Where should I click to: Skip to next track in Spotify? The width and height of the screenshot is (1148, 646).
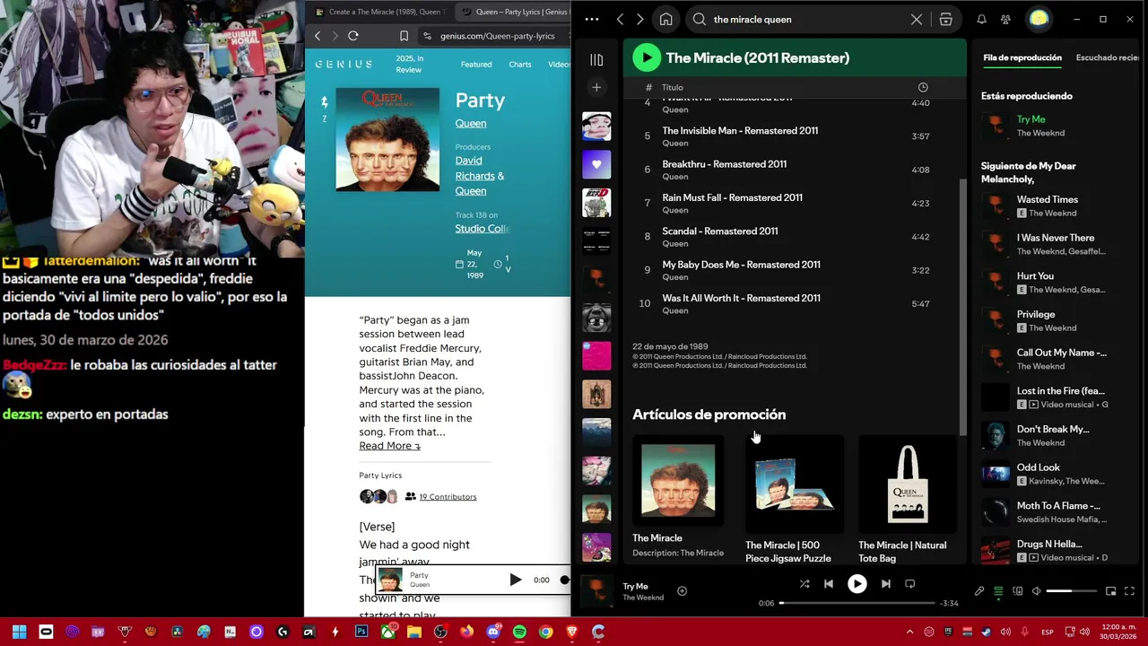[886, 584]
